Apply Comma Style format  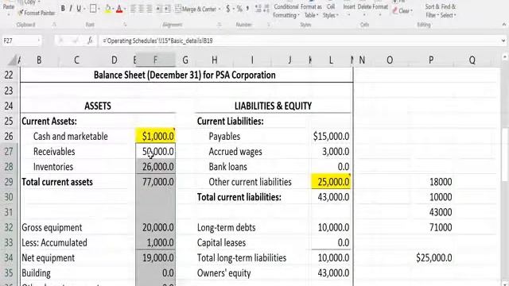pyautogui.click(x=247, y=9)
